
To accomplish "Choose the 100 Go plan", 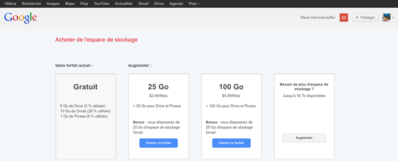I will click(x=231, y=143).
